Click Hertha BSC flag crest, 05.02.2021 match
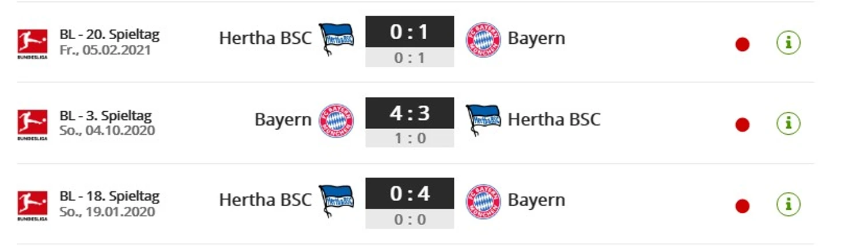This screenshot has width=841, height=246. (x=336, y=39)
